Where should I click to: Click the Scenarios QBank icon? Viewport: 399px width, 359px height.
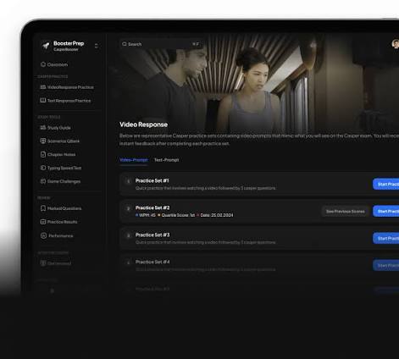pyautogui.click(x=43, y=141)
